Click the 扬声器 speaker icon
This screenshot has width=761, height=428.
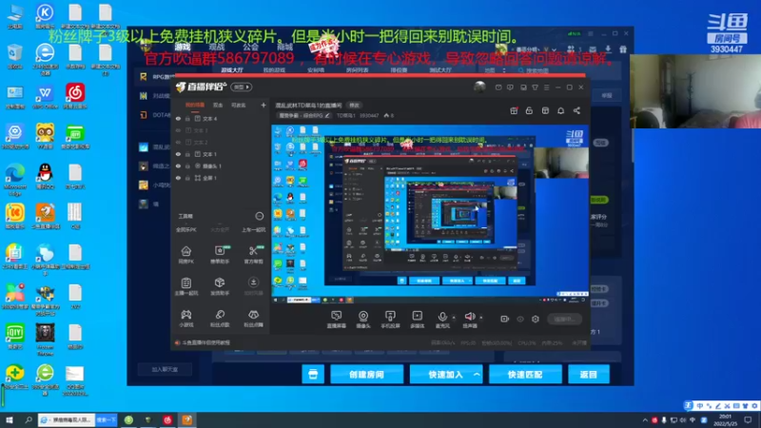point(470,319)
